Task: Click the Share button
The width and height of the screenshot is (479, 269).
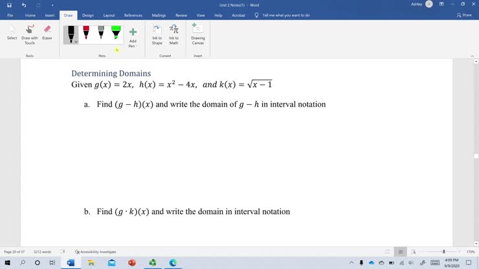Action: coord(464,15)
